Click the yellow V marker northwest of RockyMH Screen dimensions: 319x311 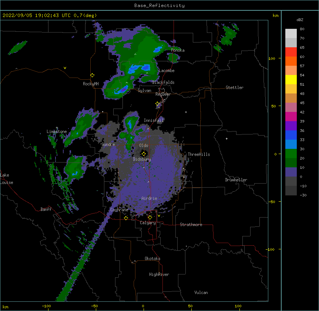(x=65, y=68)
